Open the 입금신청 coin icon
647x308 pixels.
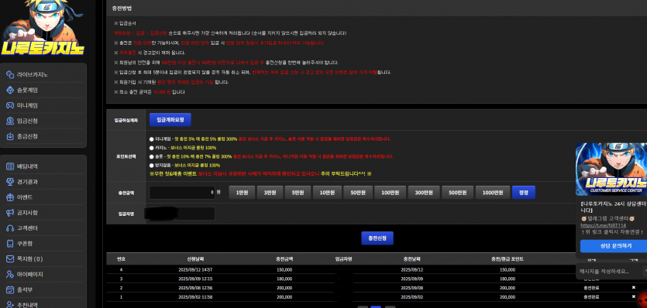10,121
